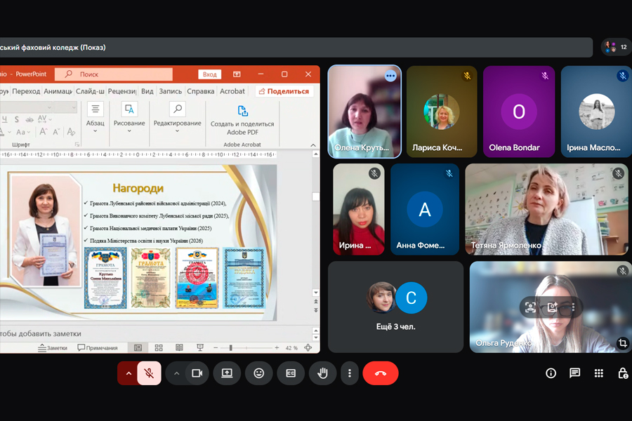This screenshot has width=632, height=421.
Task: Open font name combo box
Action: [x=25, y=107]
